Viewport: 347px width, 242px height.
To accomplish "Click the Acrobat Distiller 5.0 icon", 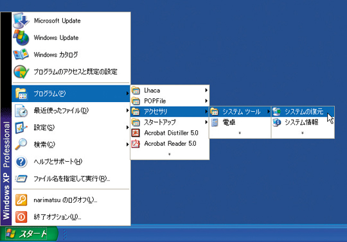I will coord(136,133).
